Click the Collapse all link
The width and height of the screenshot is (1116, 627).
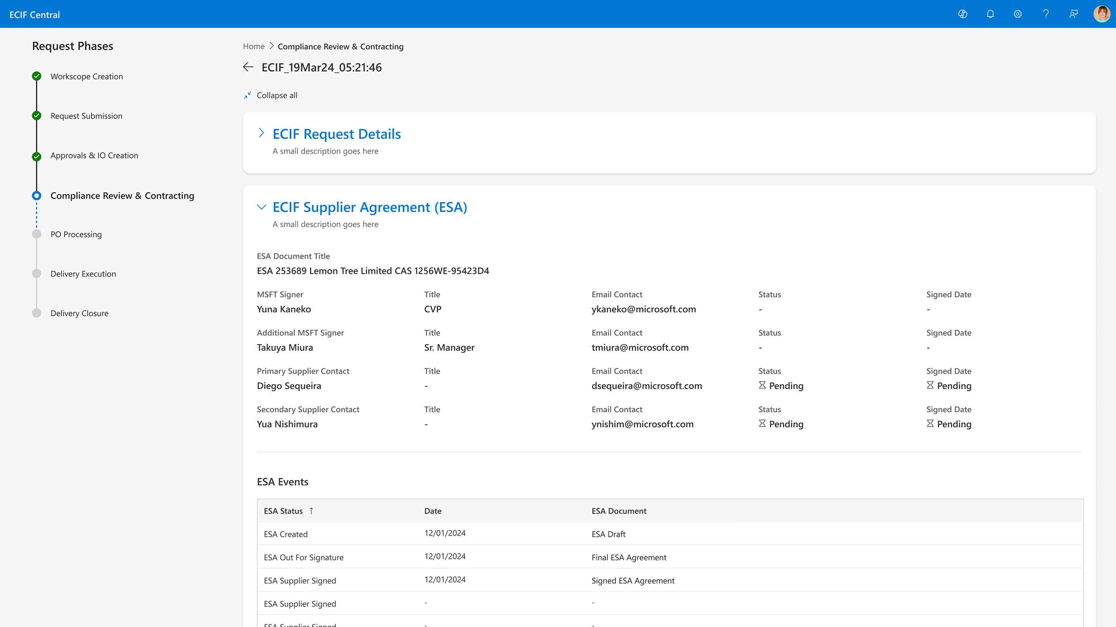pyautogui.click(x=277, y=95)
